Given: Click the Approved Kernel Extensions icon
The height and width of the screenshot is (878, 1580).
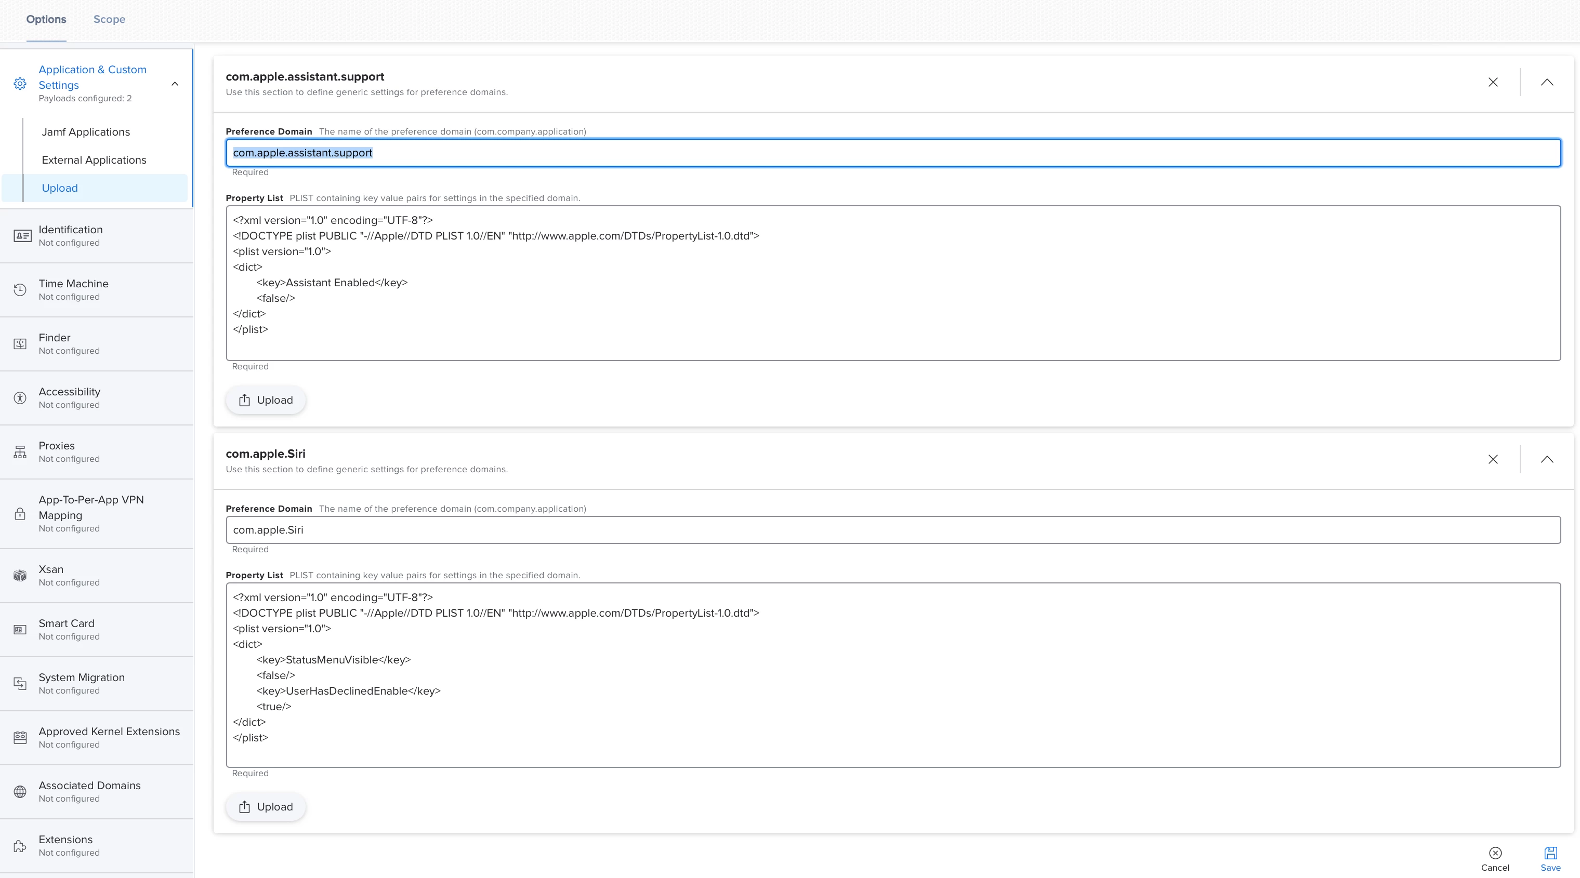Looking at the screenshot, I should point(20,738).
